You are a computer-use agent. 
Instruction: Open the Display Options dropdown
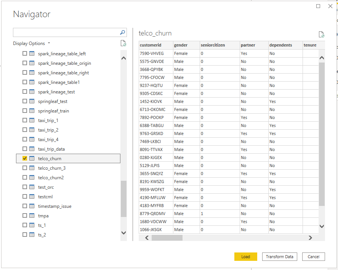coord(32,43)
